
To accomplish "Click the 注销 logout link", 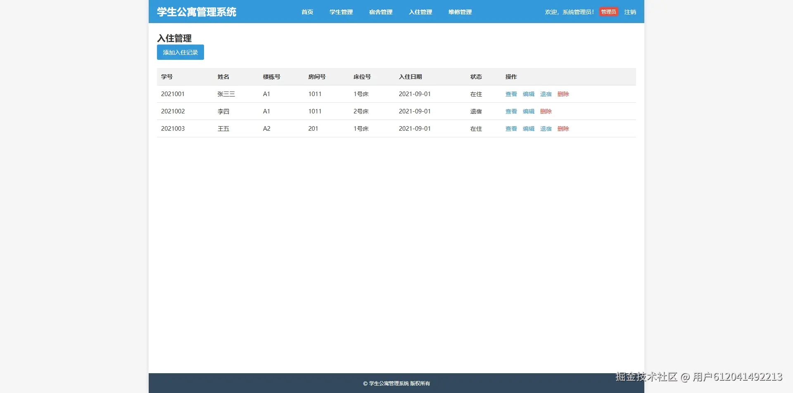I will [630, 12].
